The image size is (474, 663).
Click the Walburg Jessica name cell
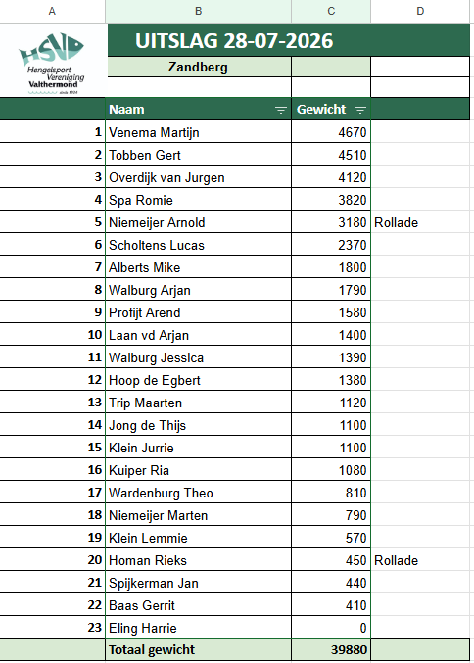[198, 357]
